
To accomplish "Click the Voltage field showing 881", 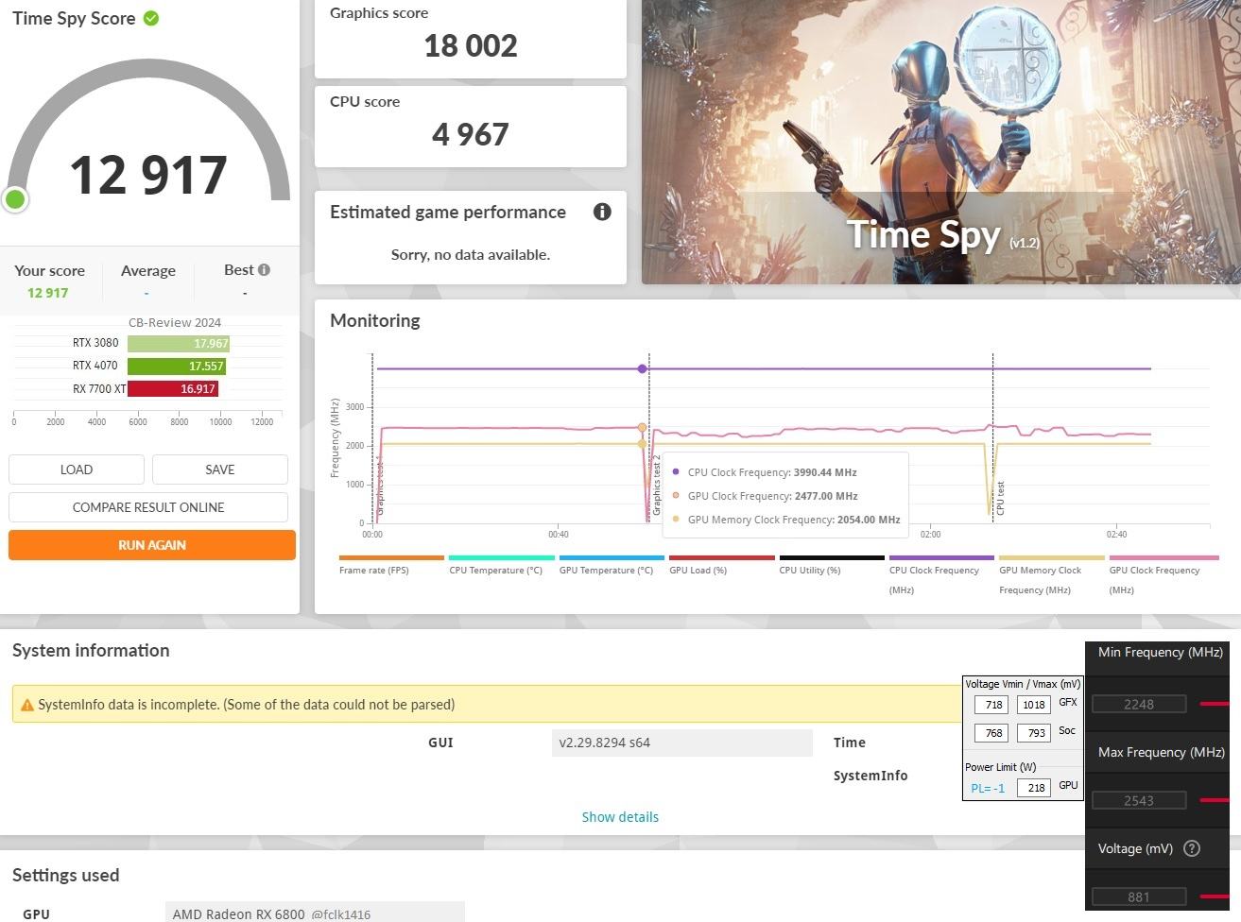I will pos(1139,896).
